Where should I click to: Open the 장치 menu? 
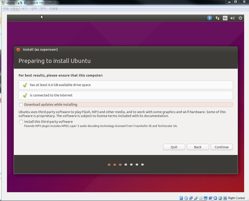point(43,8)
